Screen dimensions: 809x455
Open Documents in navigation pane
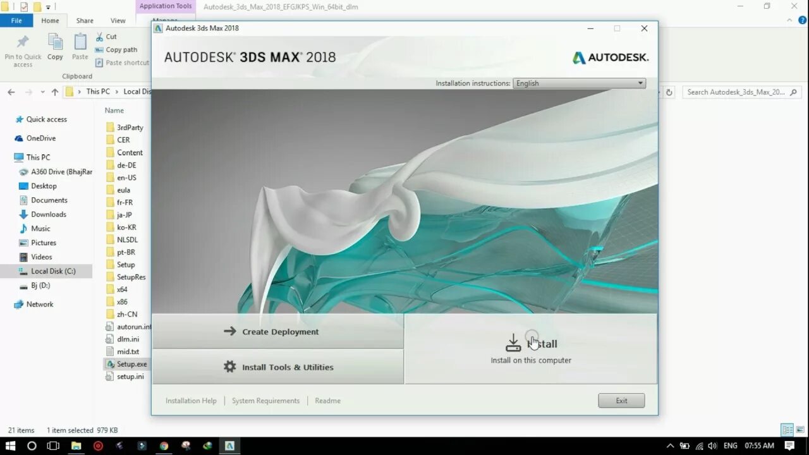[x=49, y=200]
